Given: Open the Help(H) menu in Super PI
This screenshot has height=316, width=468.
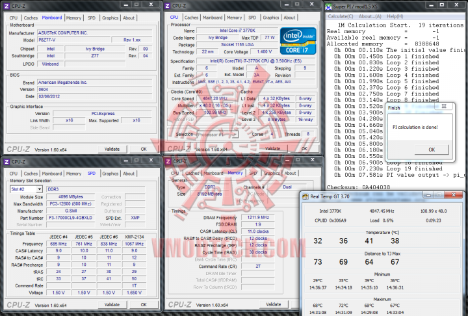Looking at the screenshot, I should point(395,16).
